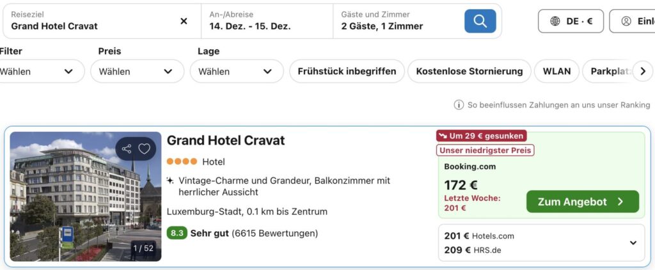Click the user account icon
Viewport: 655px width, 270px height.
pos(626,21)
